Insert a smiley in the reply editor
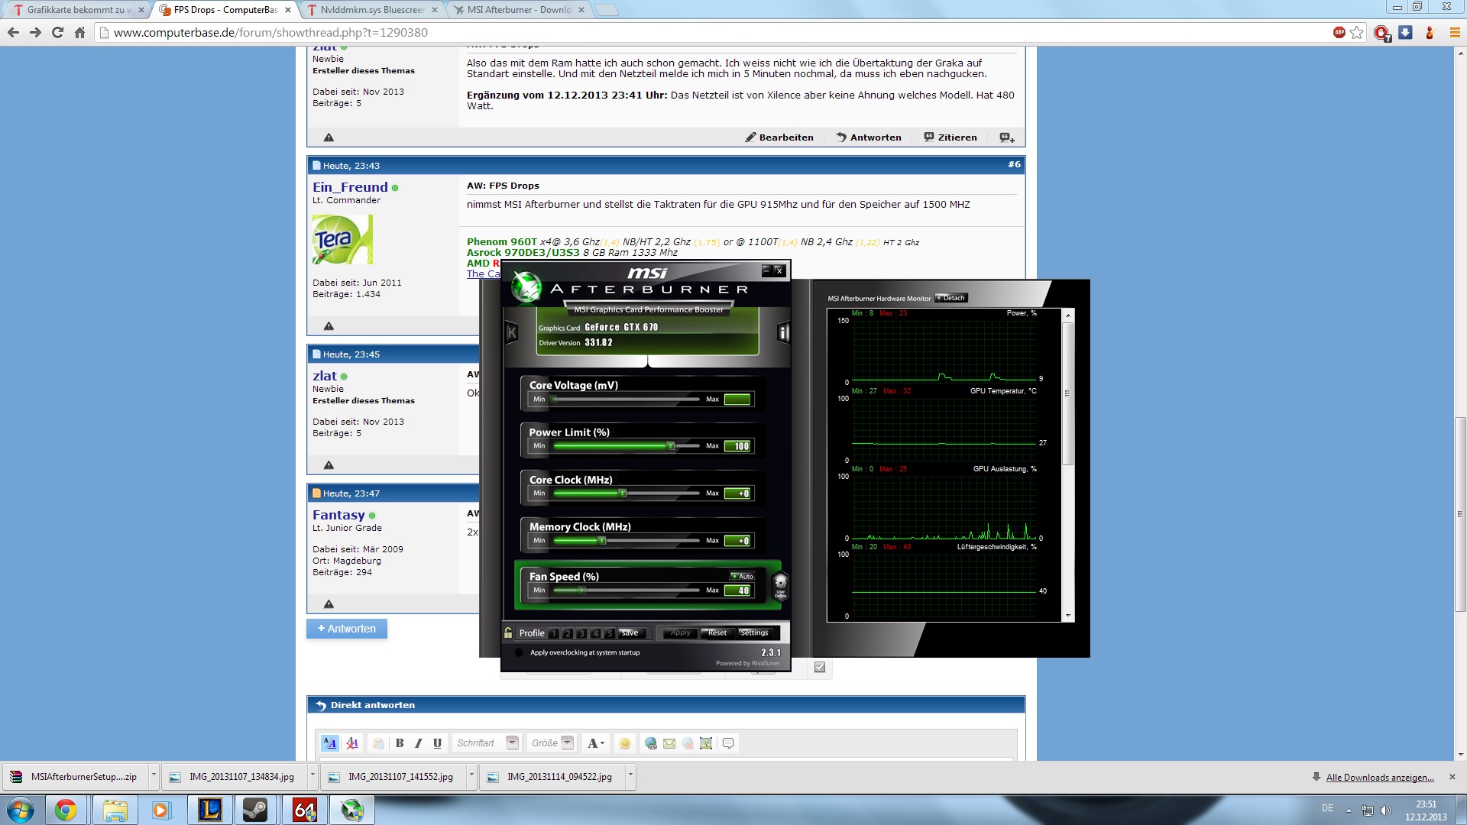 625,743
